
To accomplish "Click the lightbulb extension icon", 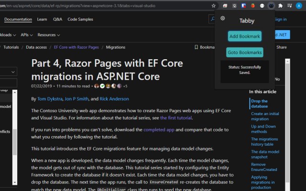I will click(234, 6).
